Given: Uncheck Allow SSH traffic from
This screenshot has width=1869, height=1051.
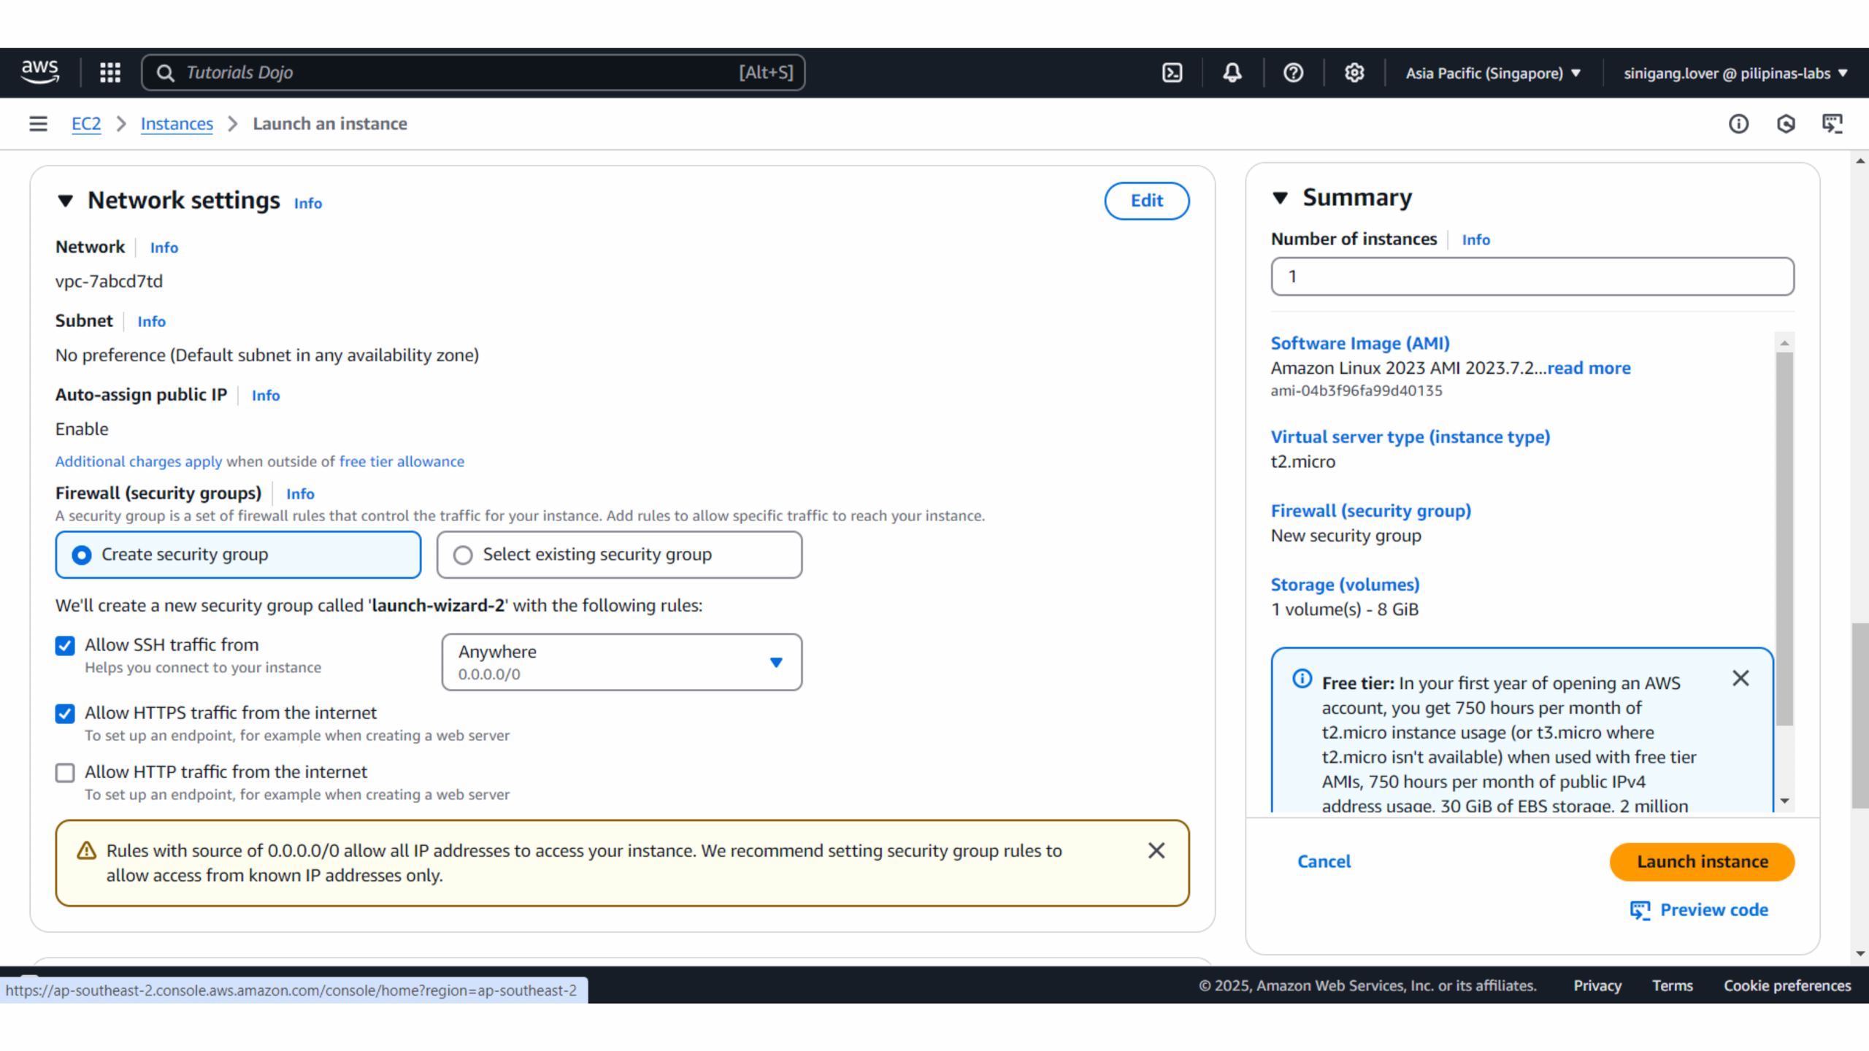Looking at the screenshot, I should (65, 645).
